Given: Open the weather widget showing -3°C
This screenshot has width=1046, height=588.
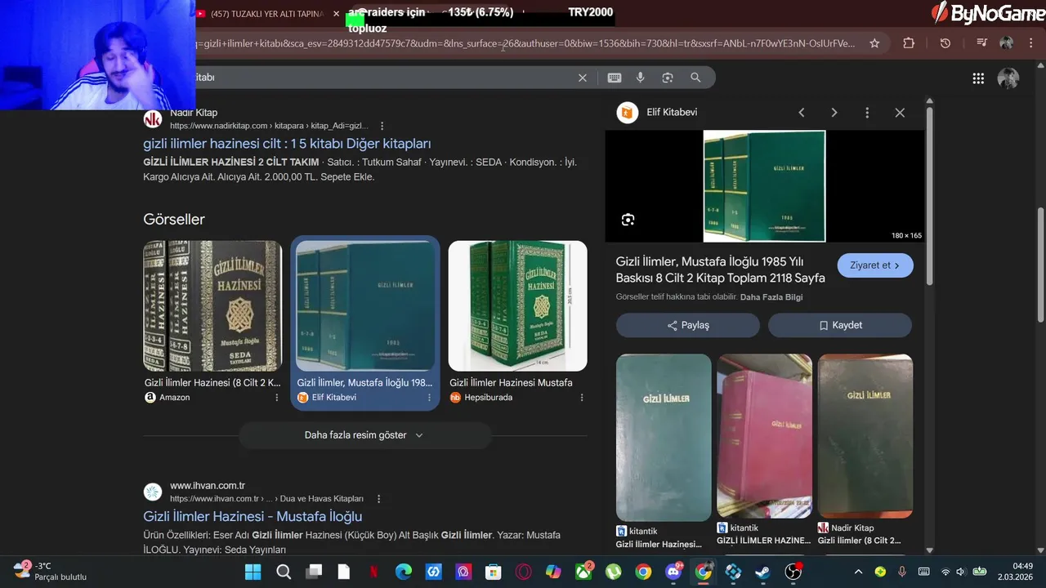Looking at the screenshot, I should (x=49, y=571).
